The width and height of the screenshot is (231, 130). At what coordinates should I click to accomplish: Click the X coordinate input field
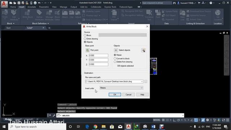click(99, 56)
